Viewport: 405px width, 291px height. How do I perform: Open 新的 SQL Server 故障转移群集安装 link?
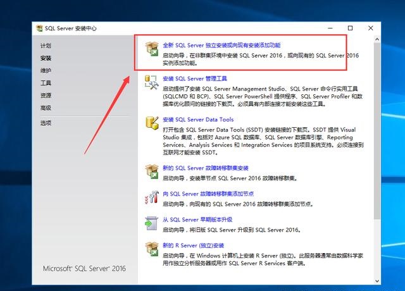(206, 168)
